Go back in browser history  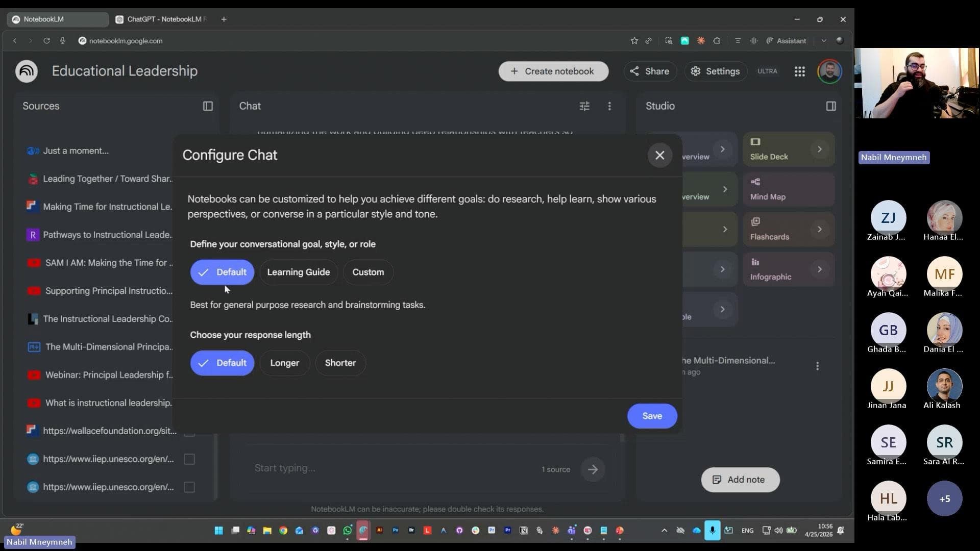[15, 41]
